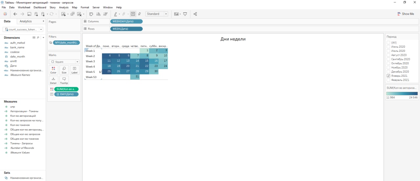Viewport: 420px width, 181px height.
Task: Check the Июль 2020 filter box
Action: pyautogui.click(x=388, y=51)
